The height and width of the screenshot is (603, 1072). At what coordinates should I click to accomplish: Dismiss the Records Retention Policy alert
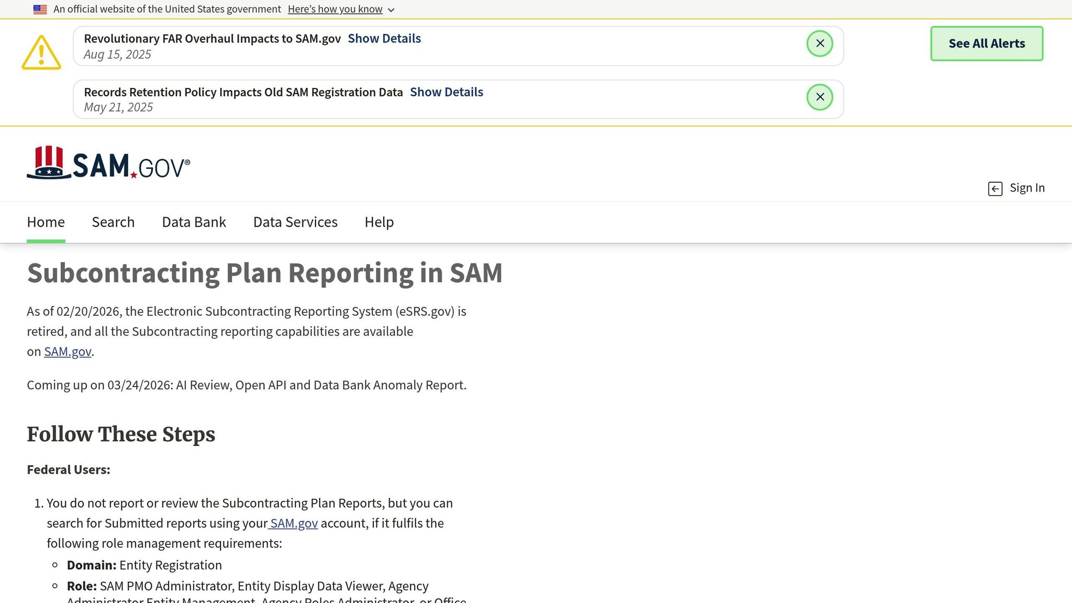point(820,97)
